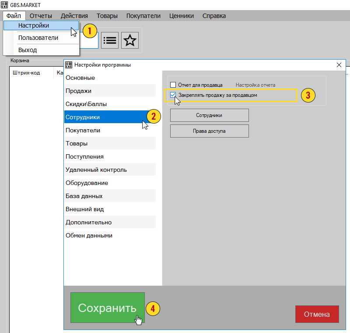
Task: Click the red Отмена button
Action: (x=317, y=314)
